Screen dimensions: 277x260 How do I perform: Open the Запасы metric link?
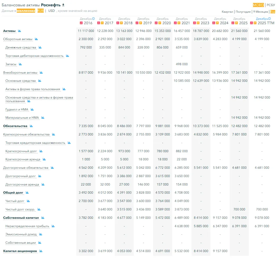(x=11, y=64)
